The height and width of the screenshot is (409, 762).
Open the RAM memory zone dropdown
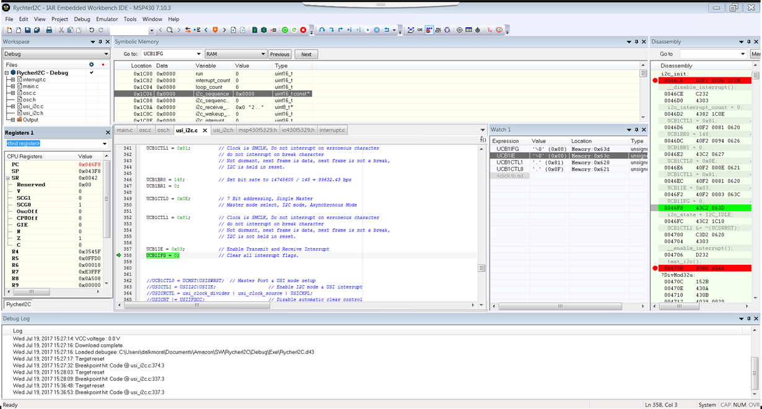[x=263, y=54]
